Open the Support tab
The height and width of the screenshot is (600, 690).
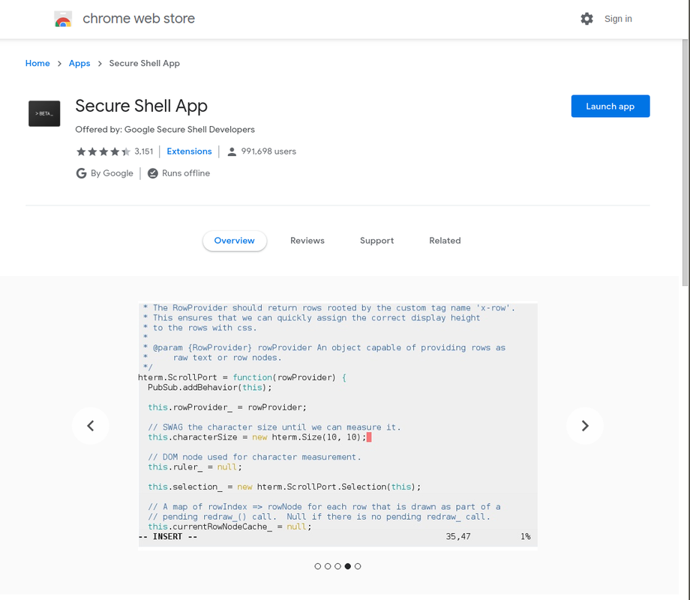pos(376,241)
